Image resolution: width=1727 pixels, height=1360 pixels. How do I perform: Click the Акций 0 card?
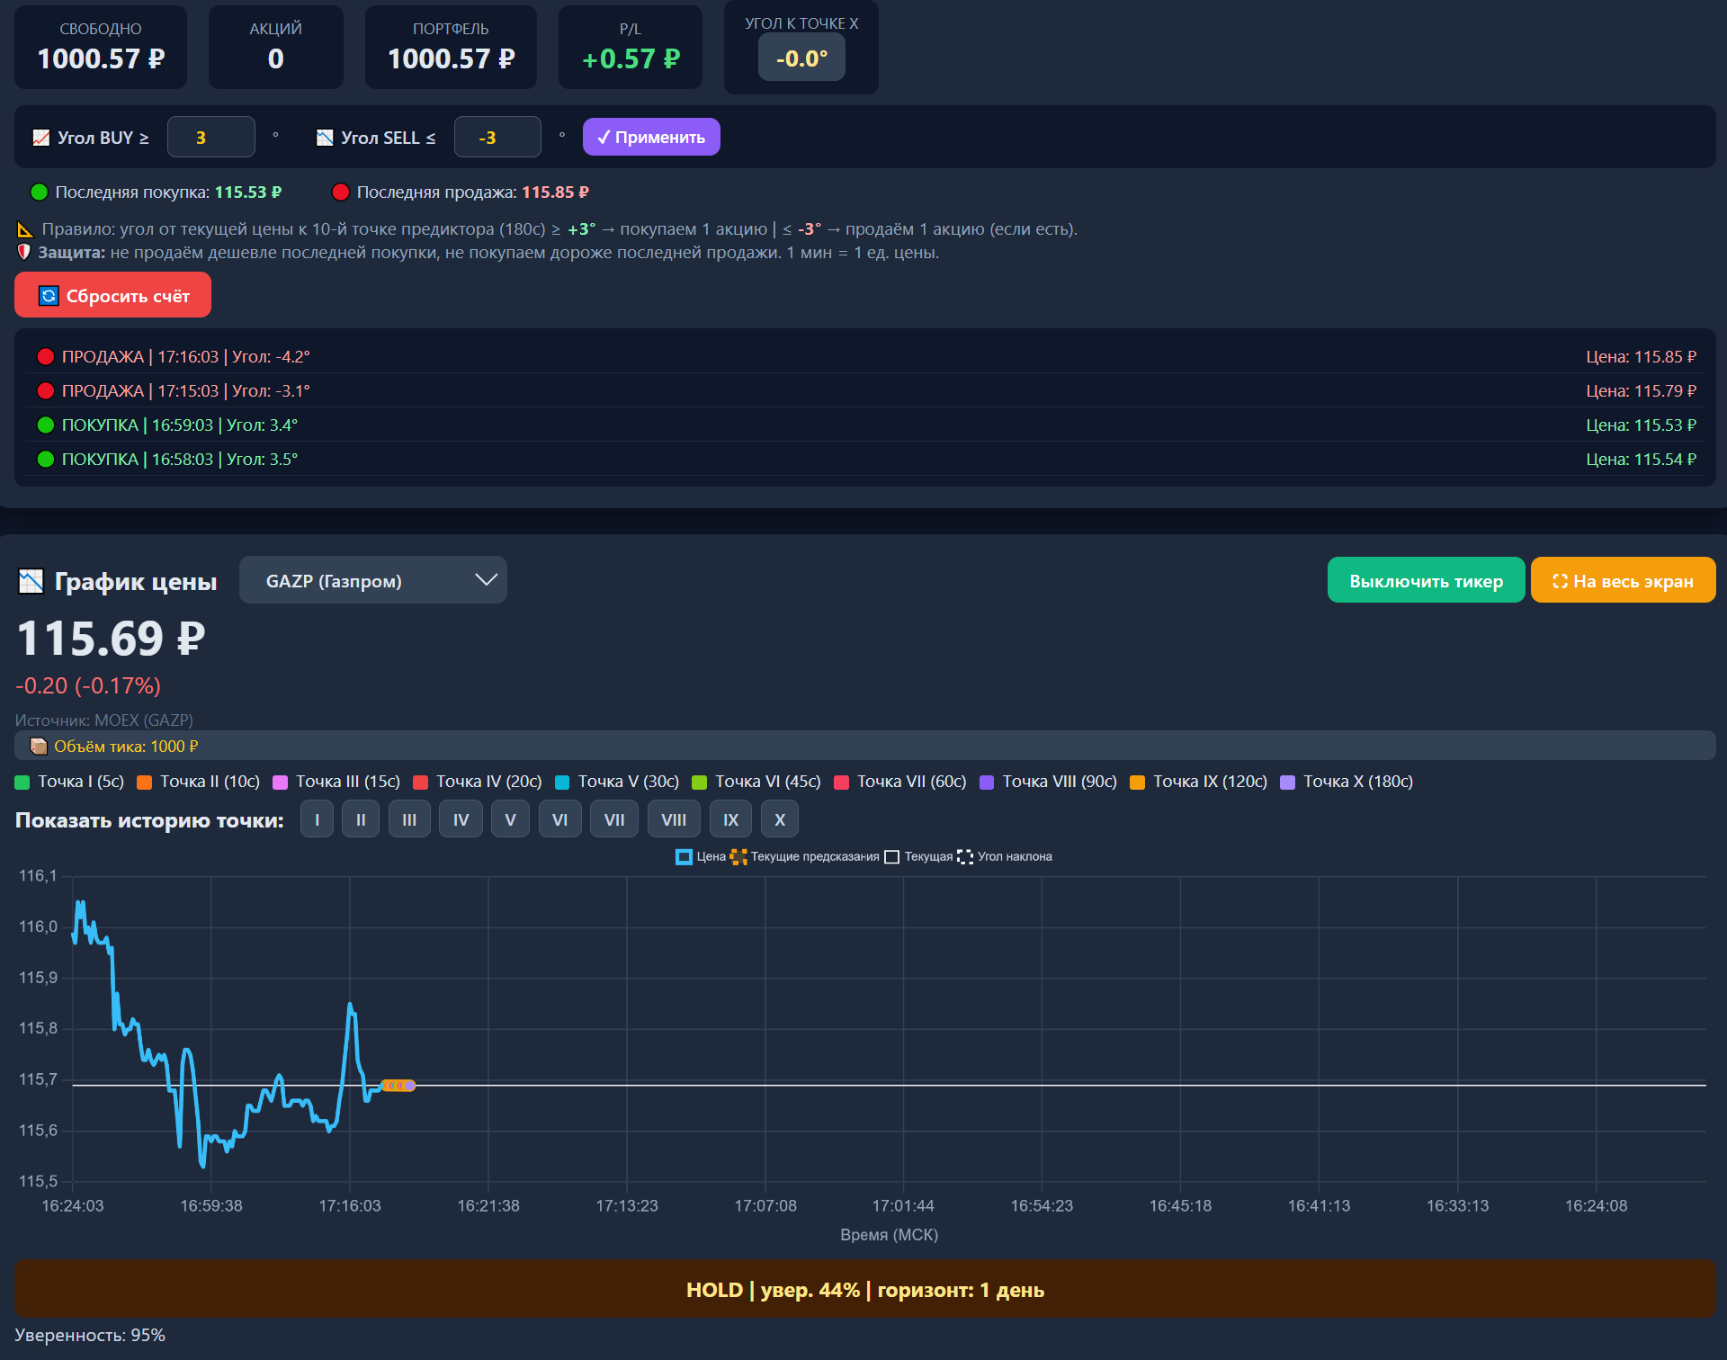(x=276, y=47)
